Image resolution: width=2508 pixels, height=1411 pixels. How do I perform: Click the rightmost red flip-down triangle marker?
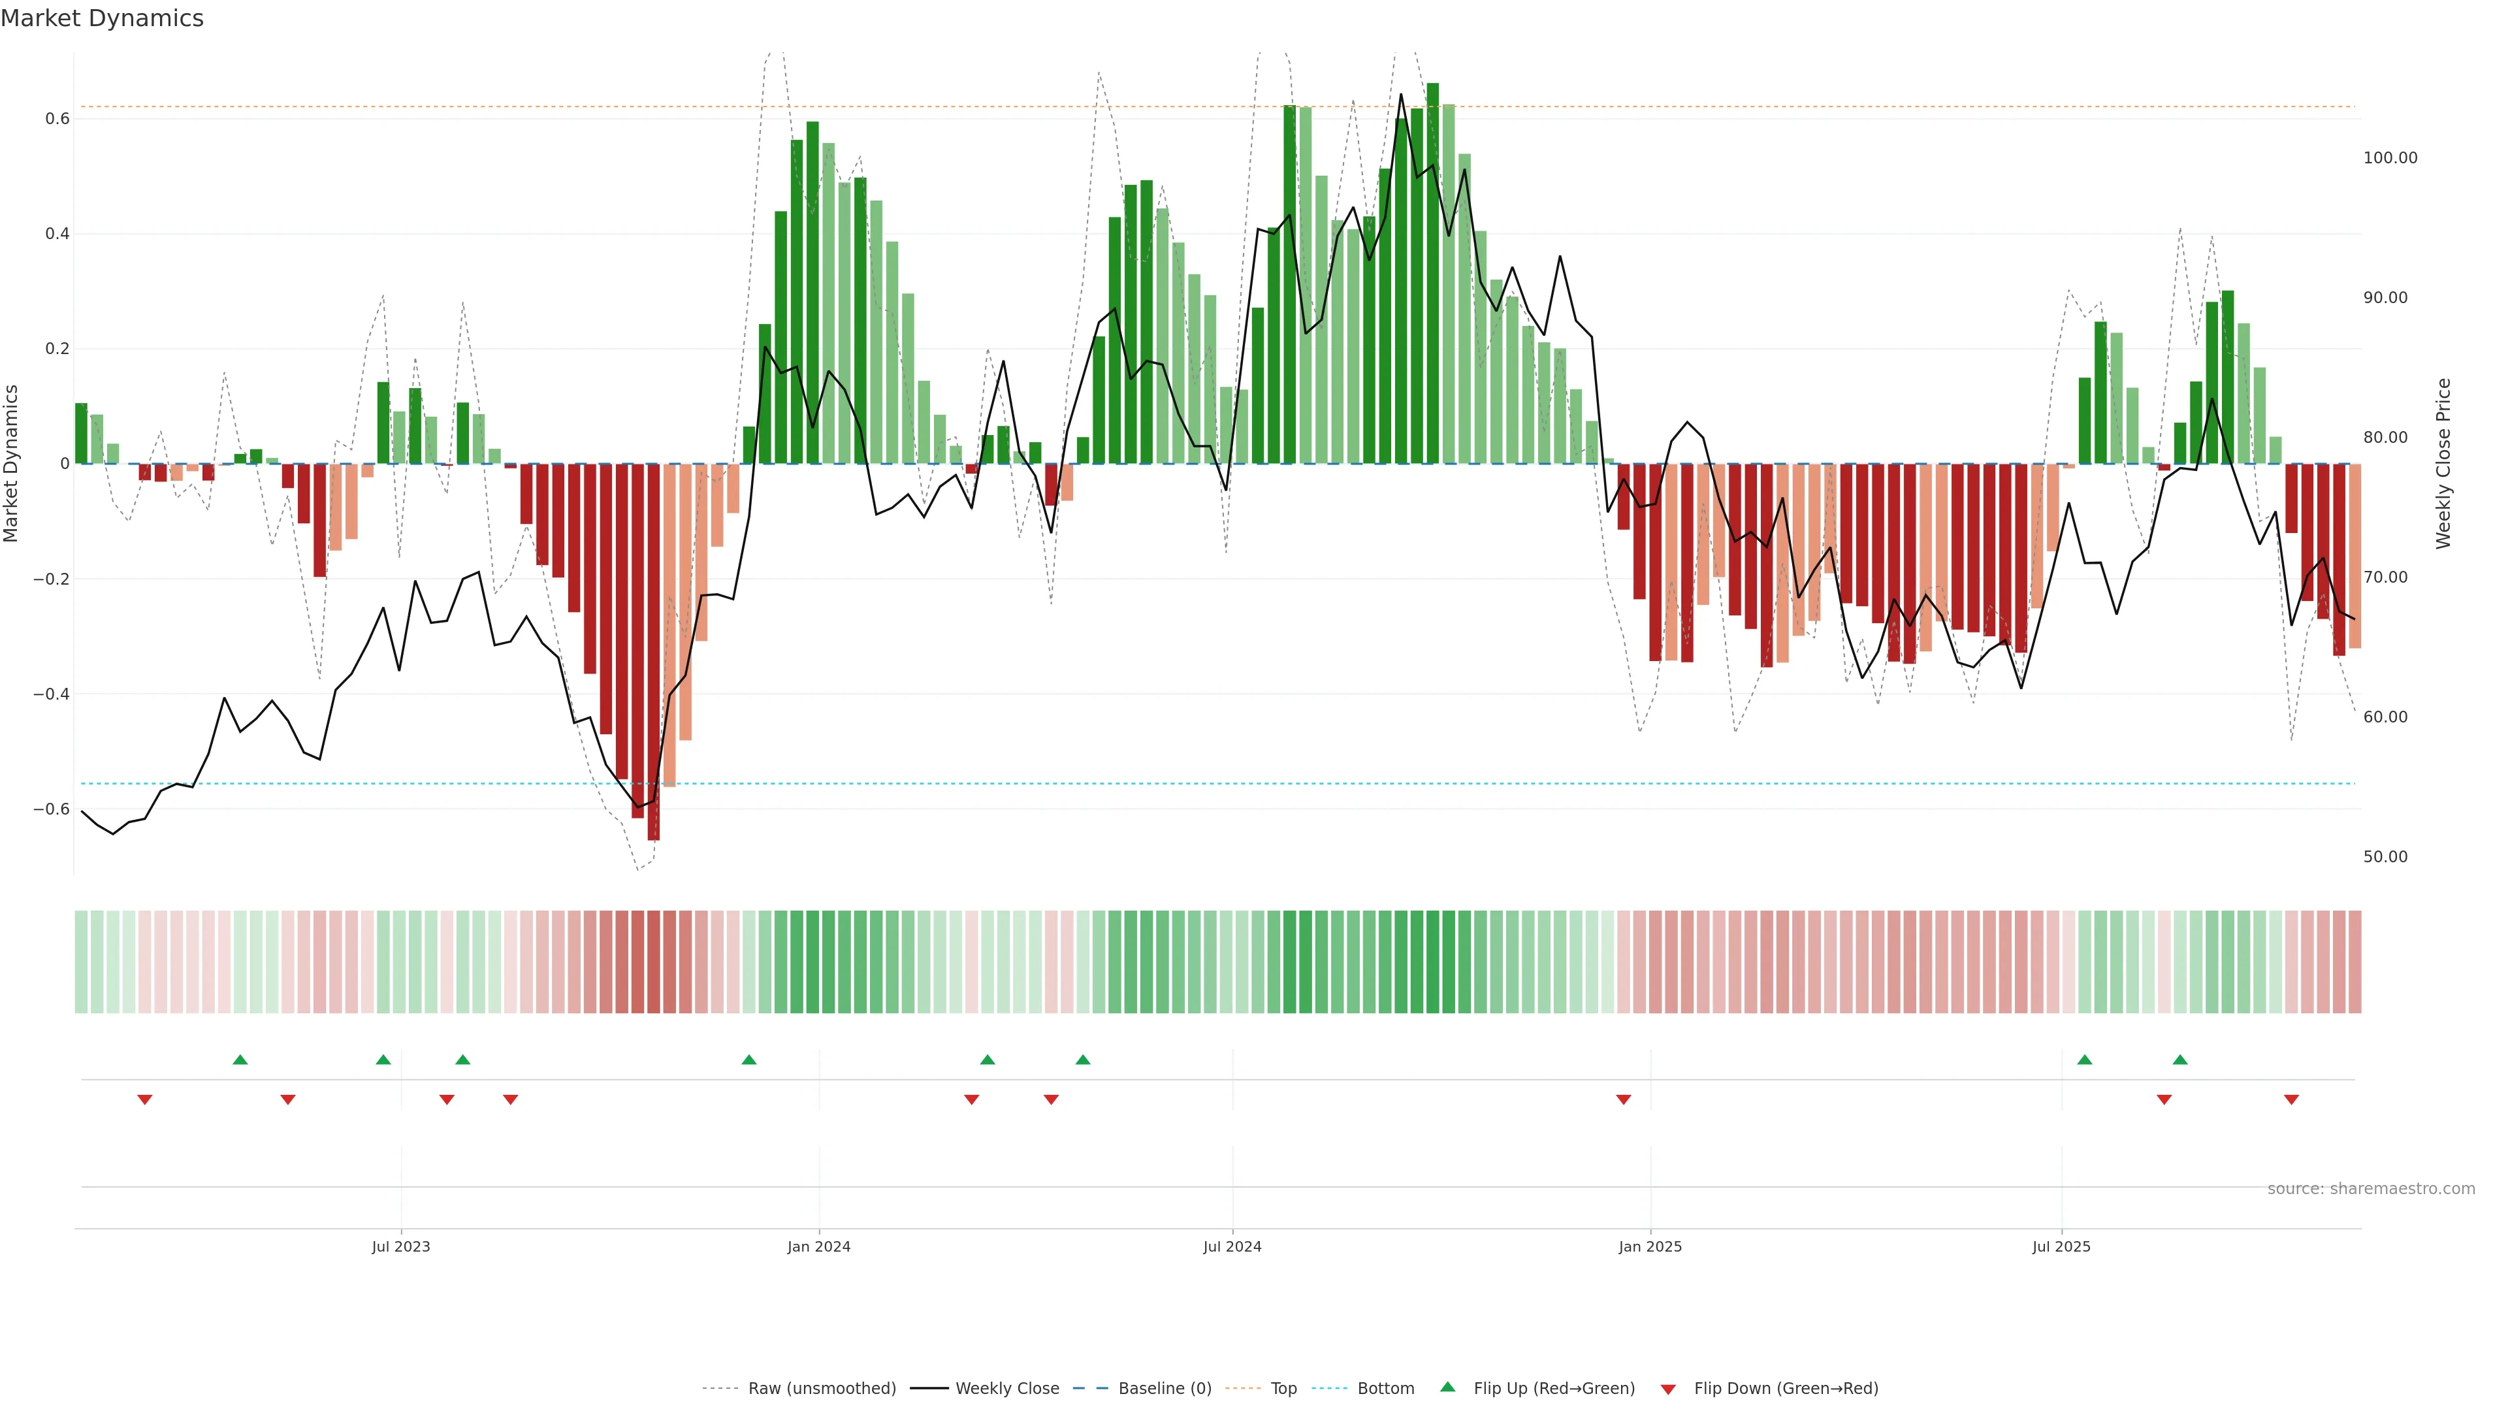(x=2291, y=1099)
